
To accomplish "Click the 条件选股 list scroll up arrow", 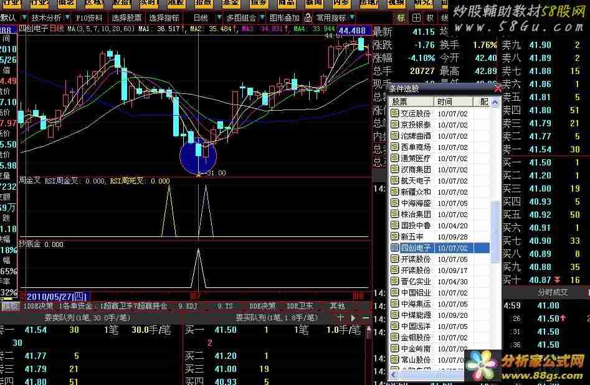I will [497, 101].
